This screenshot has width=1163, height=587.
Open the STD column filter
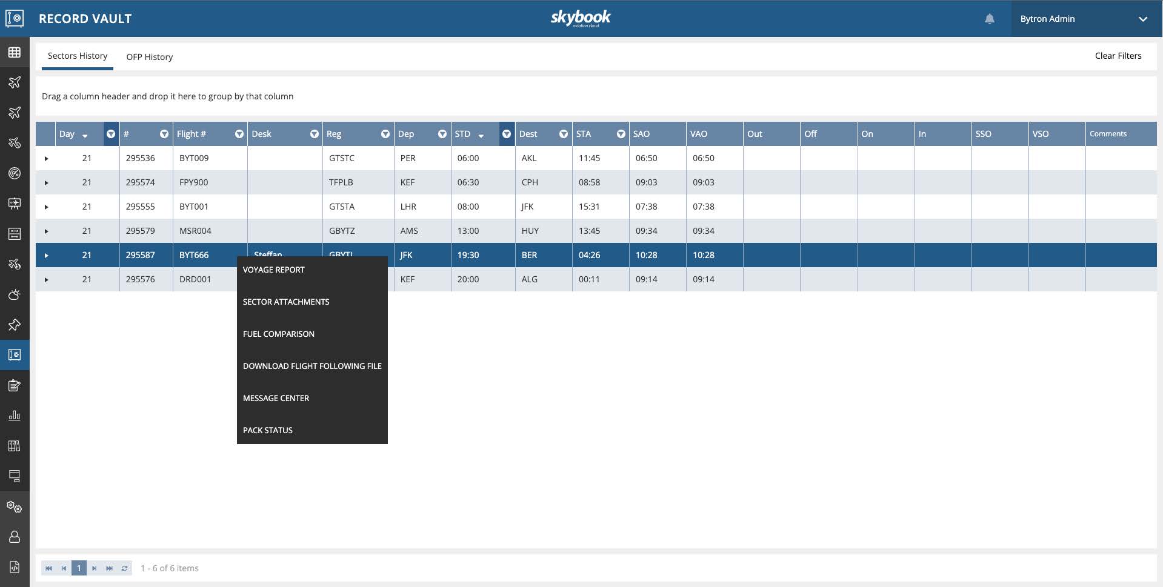(x=507, y=134)
